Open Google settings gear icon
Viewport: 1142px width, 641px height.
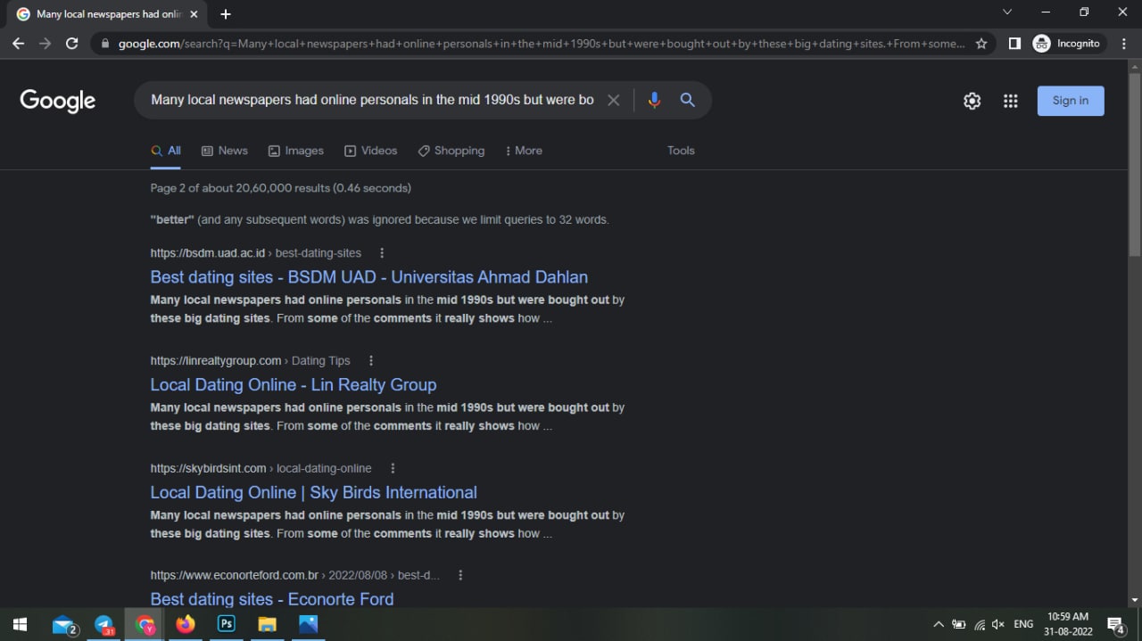[972, 101]
